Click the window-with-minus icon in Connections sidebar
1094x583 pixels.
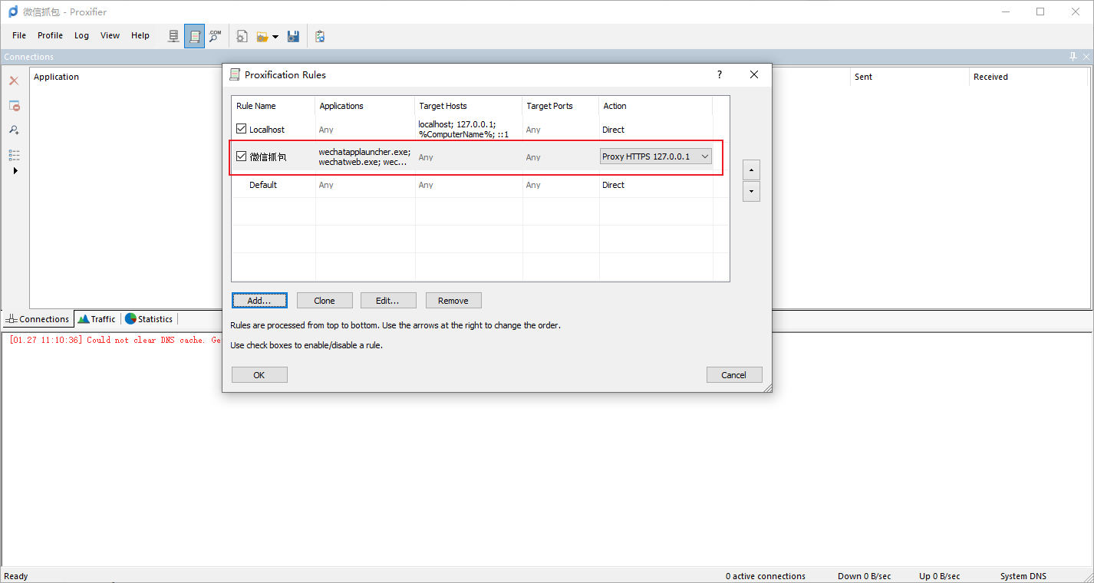point(14,105)
